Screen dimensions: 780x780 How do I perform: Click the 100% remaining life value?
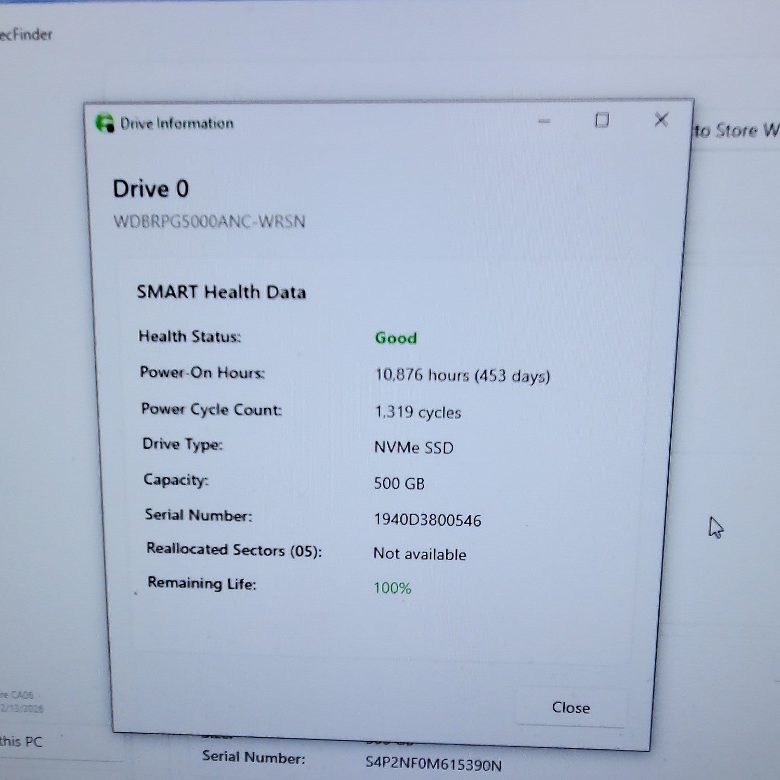(393, 588)
